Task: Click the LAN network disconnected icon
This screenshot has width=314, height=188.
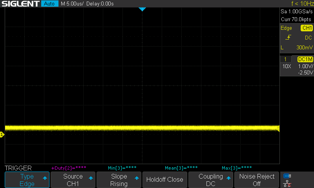Action: point(287,183)
